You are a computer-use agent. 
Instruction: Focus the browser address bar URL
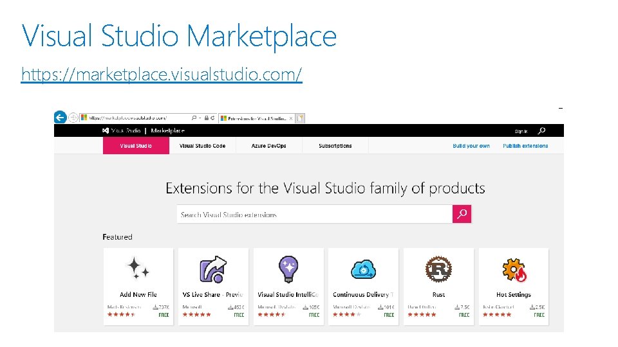click(127, 118)
